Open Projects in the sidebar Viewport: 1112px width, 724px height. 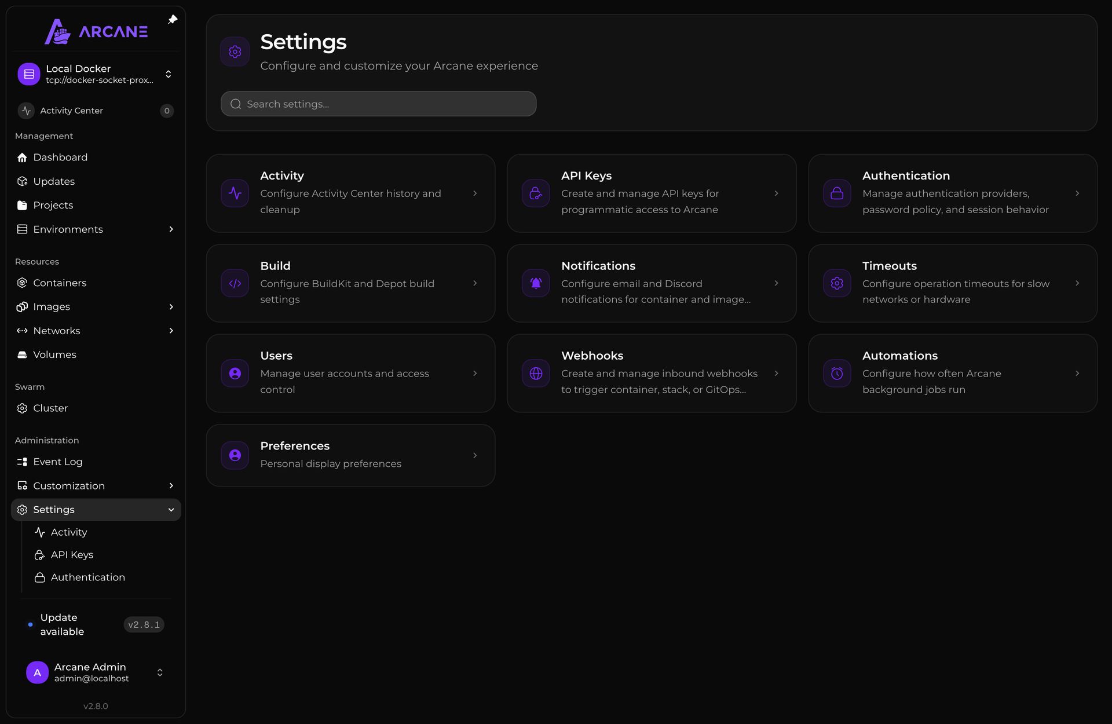(x=96, y=205)
